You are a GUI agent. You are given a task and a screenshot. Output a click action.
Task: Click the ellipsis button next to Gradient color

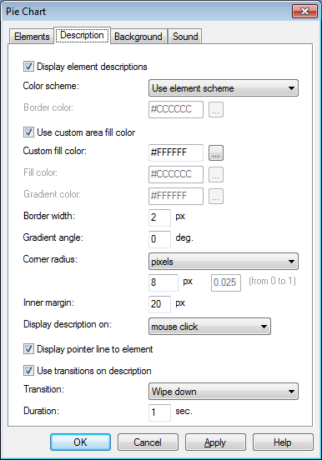pos(216,197)
